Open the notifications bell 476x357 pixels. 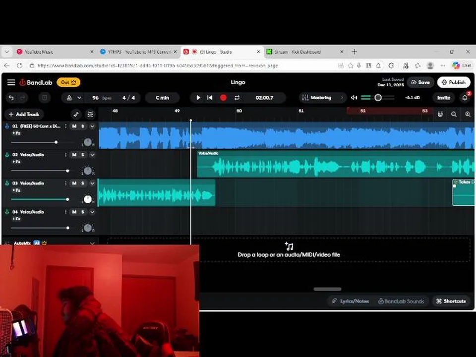465,98
